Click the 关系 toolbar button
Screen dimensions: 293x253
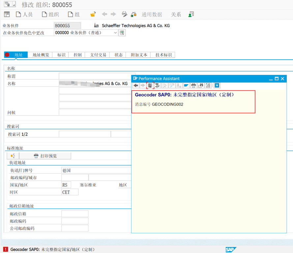(176, 15)
